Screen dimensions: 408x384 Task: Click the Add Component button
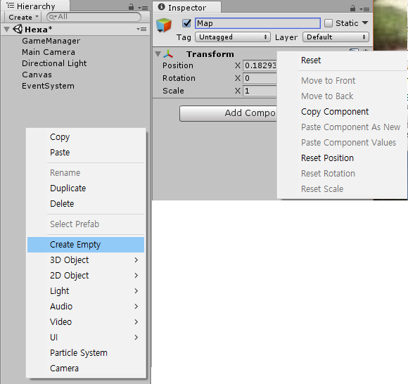pos(228,113)
